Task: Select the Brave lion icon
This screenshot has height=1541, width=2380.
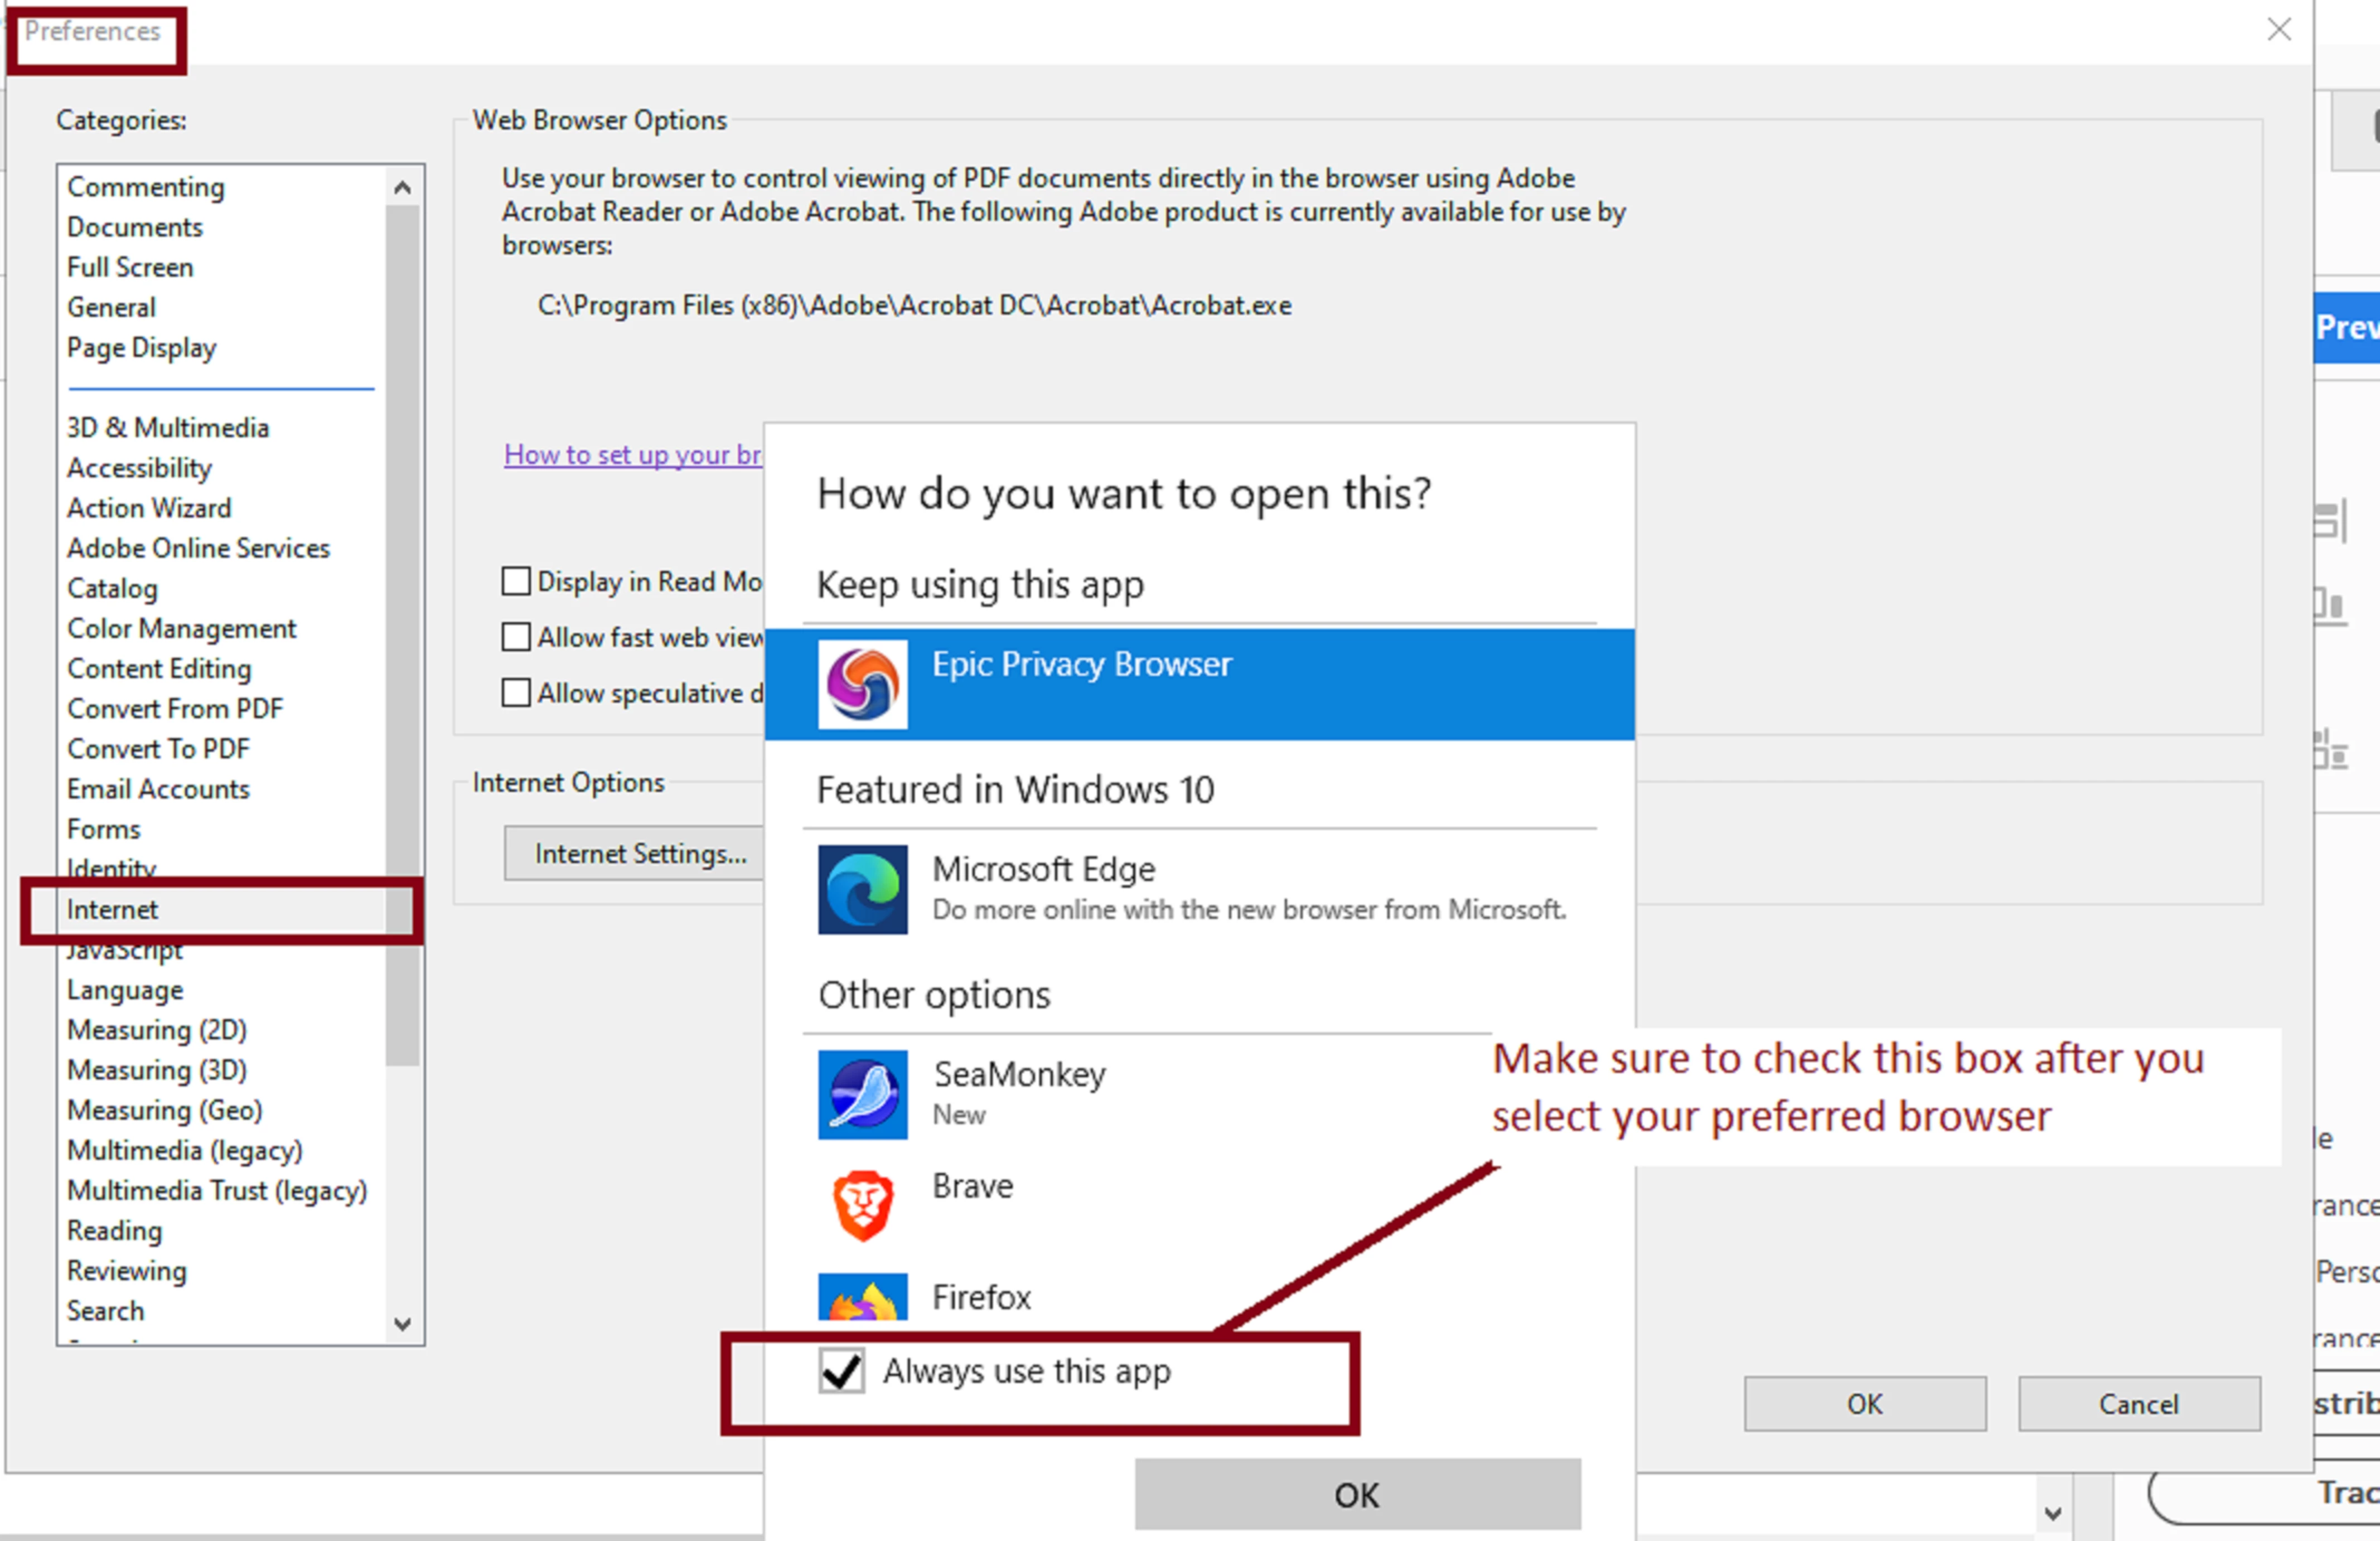Action: (862, 1204)
